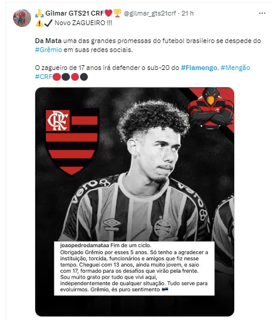273x320 pixels.
Task: Open the #CRF hashtag link
Action: tap(44, 77)
